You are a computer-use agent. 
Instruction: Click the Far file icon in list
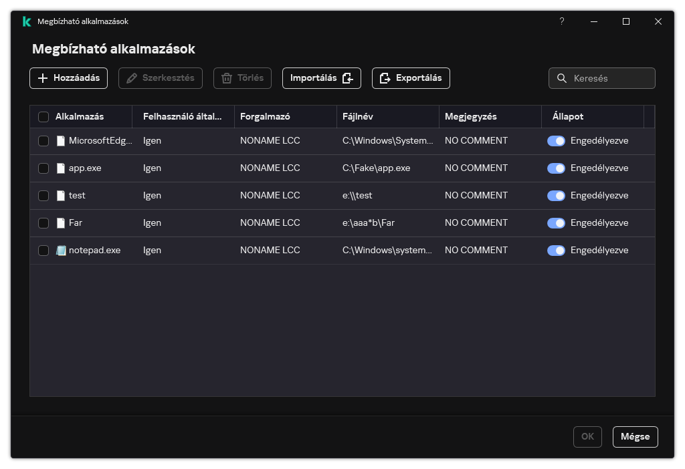click(x=61, y=223)
